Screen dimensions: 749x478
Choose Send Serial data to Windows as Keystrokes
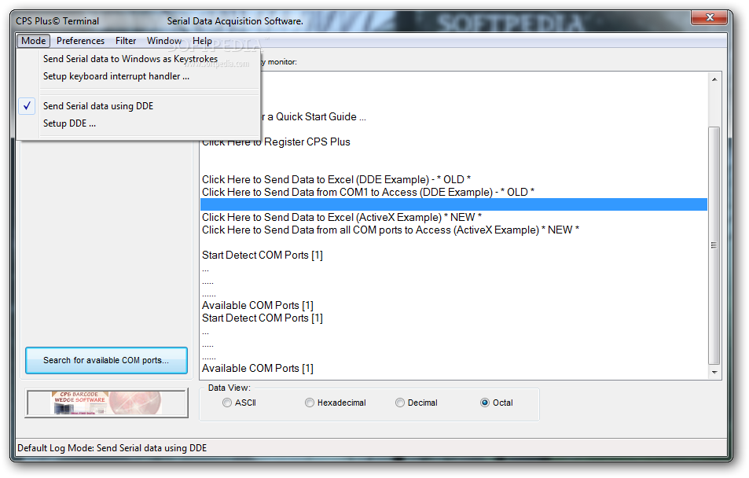(130, 59)
